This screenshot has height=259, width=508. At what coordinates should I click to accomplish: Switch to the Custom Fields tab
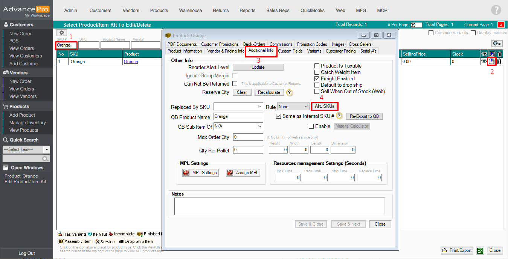(x=290, y=51)
